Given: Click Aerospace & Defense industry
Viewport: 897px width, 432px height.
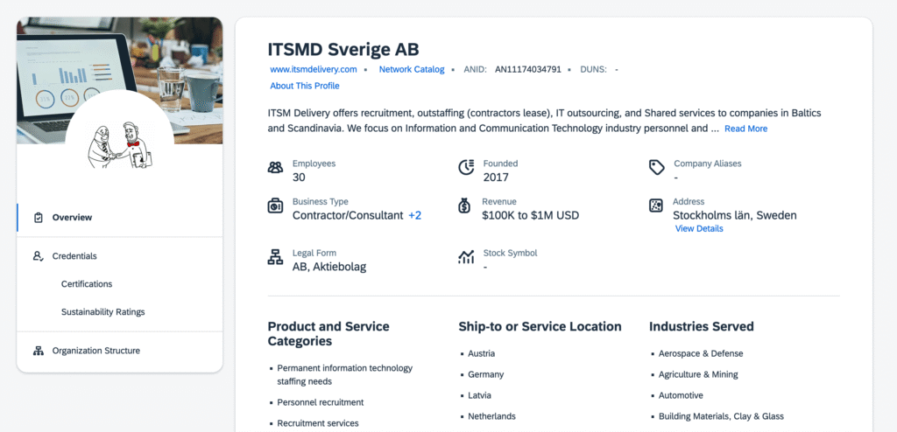Looking at the screenshot, I should coord(701,353).
